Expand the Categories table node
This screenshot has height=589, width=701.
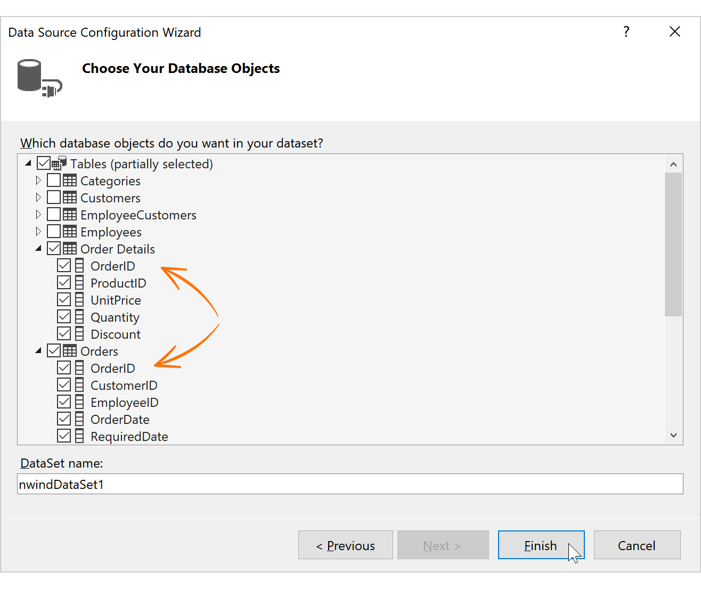click(x=38, y=181)
